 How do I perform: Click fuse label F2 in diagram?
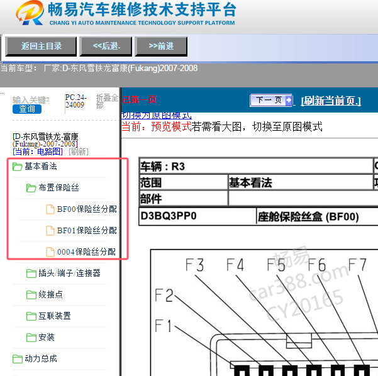click(164, 296)
